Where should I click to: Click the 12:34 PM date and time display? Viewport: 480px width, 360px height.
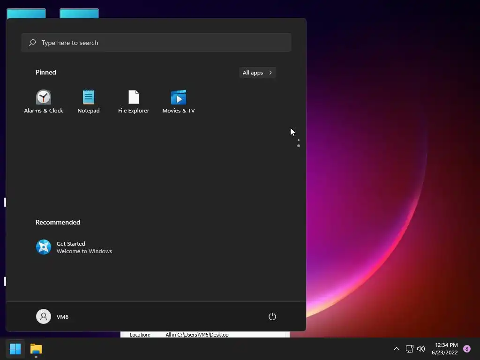444,349
